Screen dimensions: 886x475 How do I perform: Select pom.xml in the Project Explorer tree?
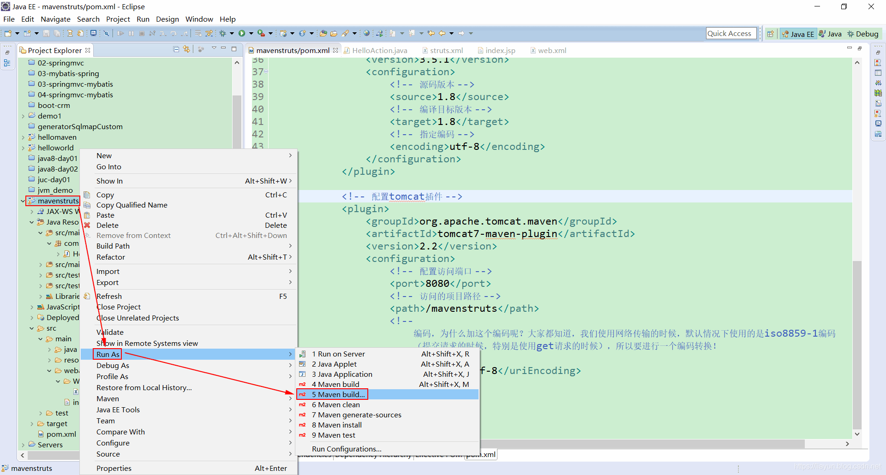point(57,434)
